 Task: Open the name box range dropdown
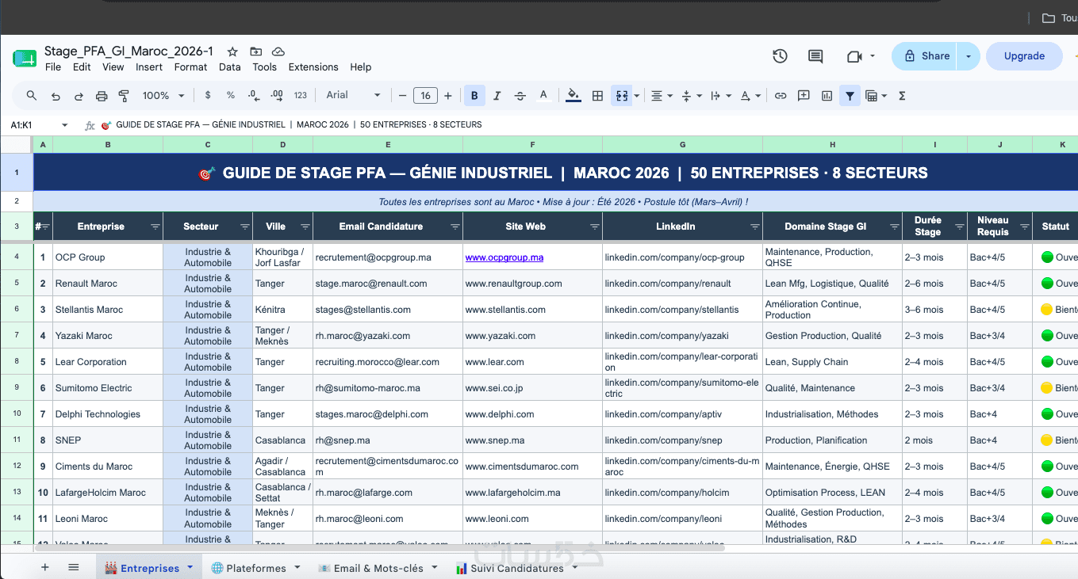click(64, 125)
